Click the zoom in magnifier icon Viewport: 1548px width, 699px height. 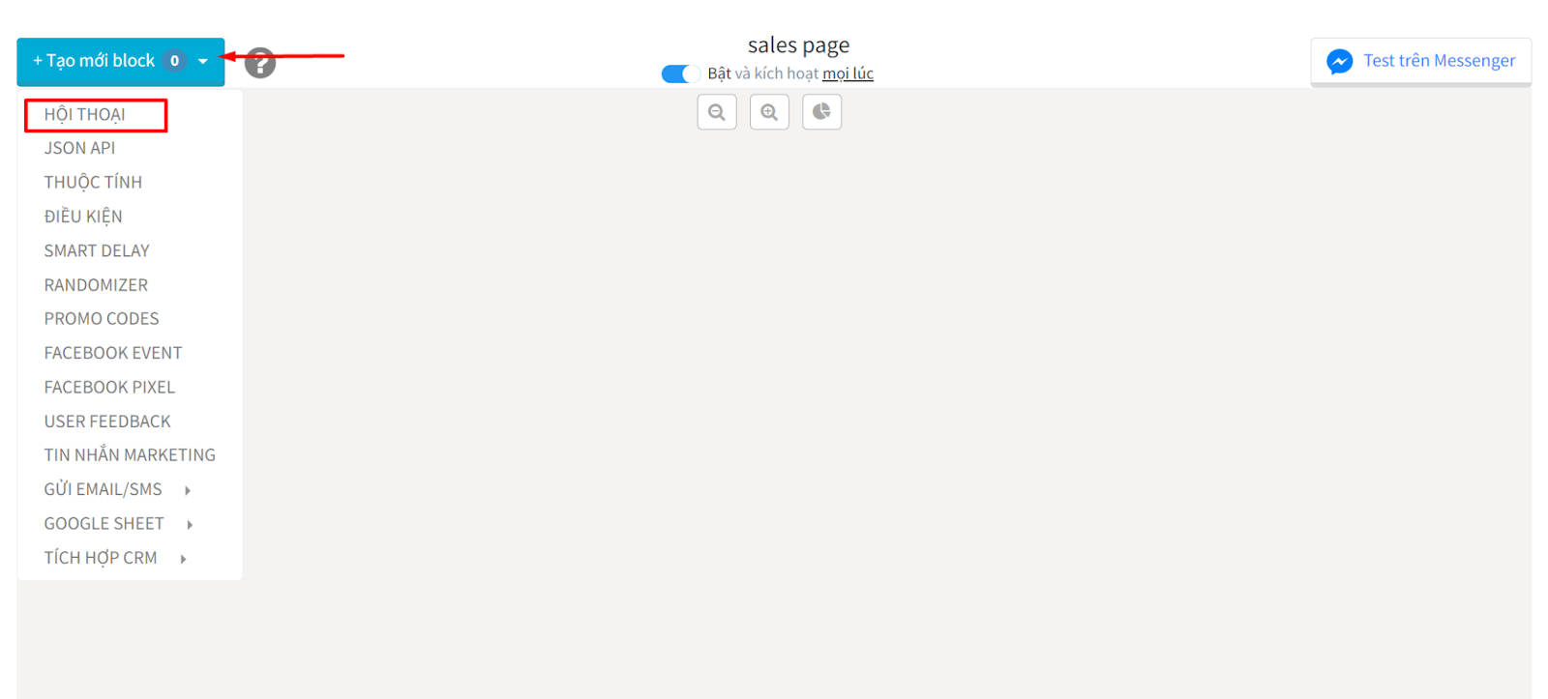(769, 112)
